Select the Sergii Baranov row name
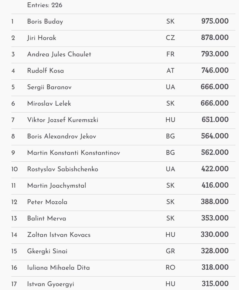The height and width of the screenshot is (290, 239). click(49, 87)
